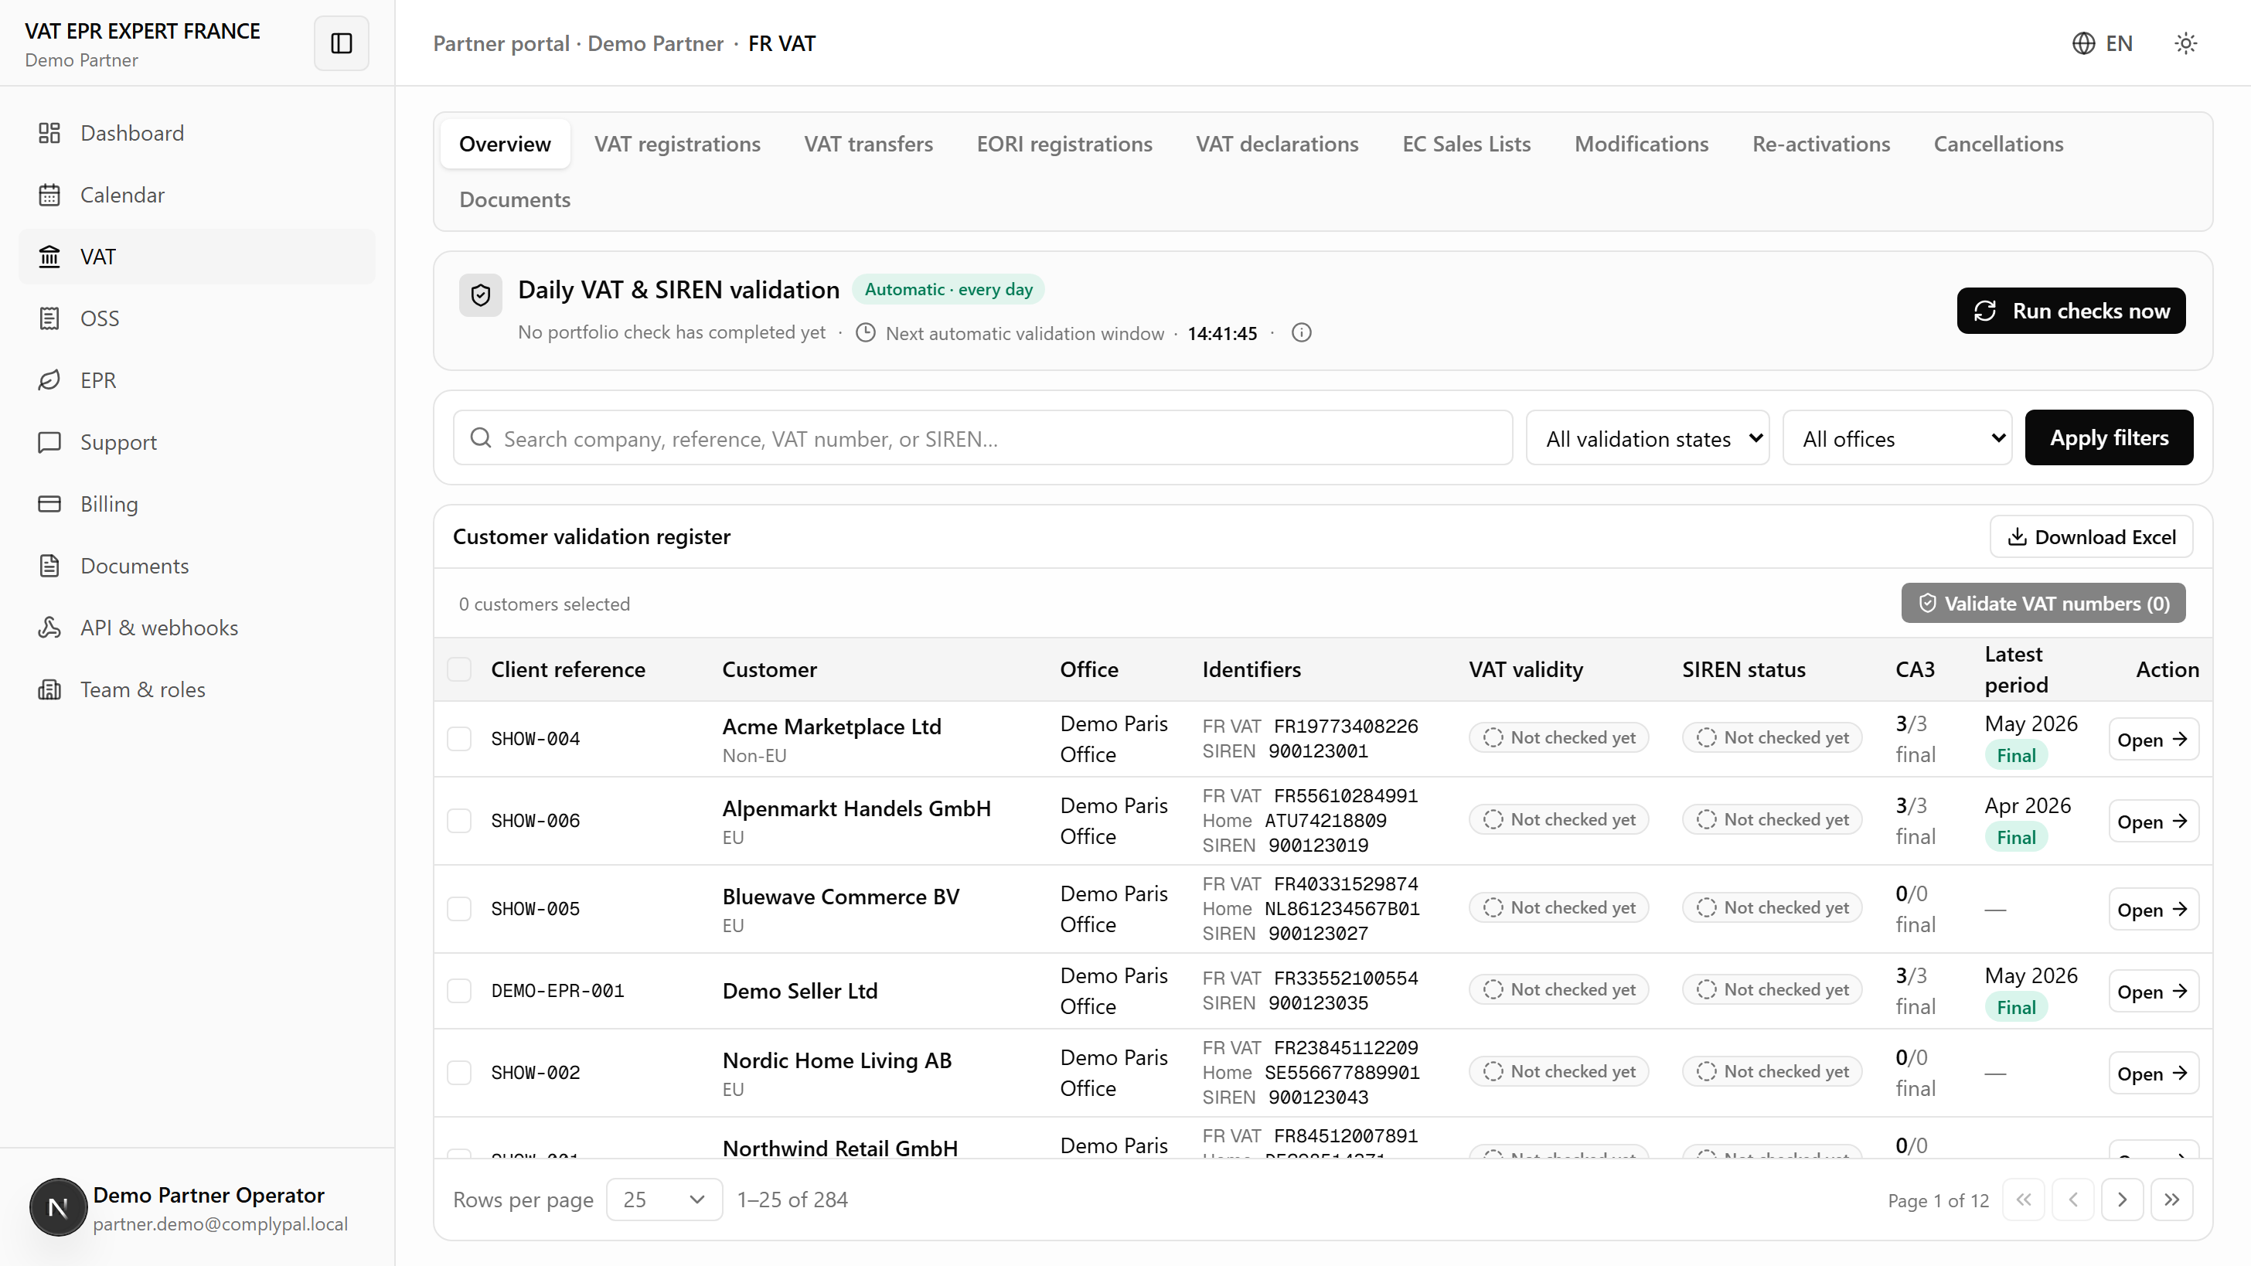Click the validation info circle icon
The width and height of the screenshot is (2251, 1266).
pos(1301,333)
